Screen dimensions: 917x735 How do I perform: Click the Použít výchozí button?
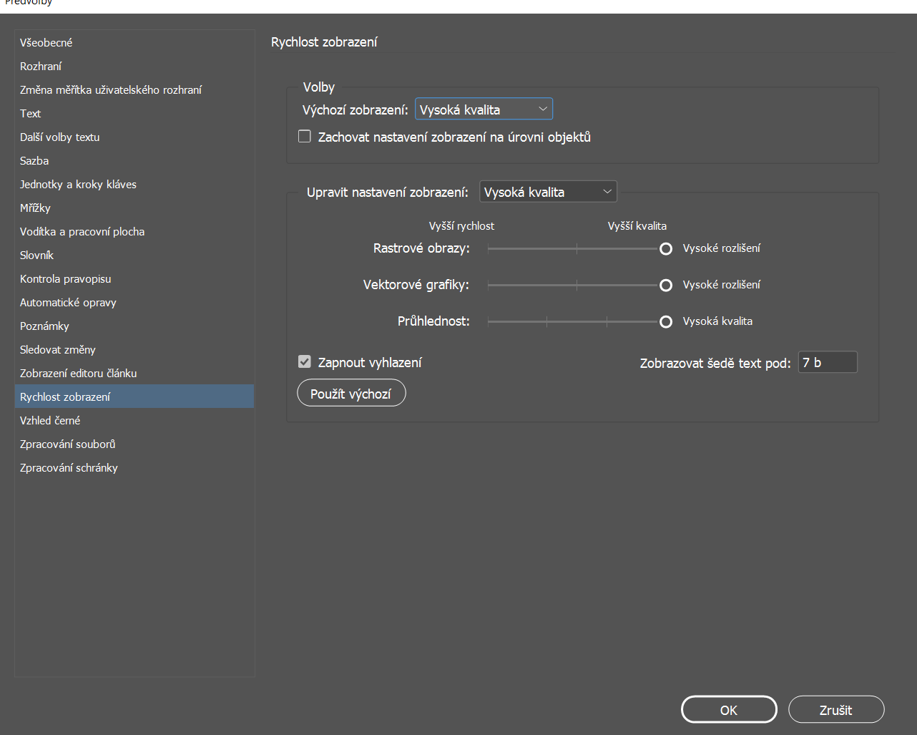351,392
